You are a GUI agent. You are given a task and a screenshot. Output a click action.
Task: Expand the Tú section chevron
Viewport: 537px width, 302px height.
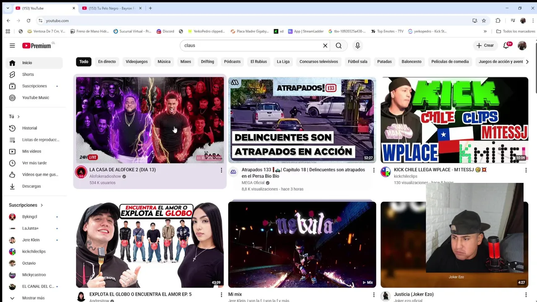click(x=18, y=117)
